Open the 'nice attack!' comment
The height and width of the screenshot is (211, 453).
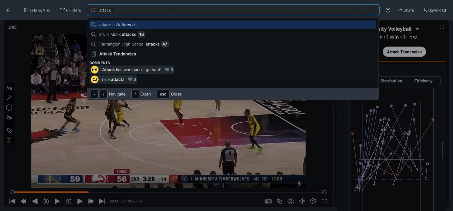click(x=114, y=79)
